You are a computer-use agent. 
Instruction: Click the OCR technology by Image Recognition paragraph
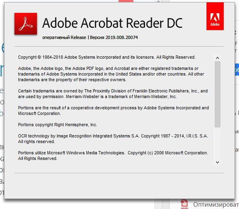[113, 139]
